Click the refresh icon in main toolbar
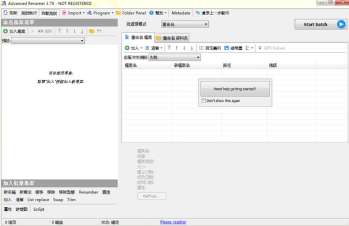 [5, 13]
